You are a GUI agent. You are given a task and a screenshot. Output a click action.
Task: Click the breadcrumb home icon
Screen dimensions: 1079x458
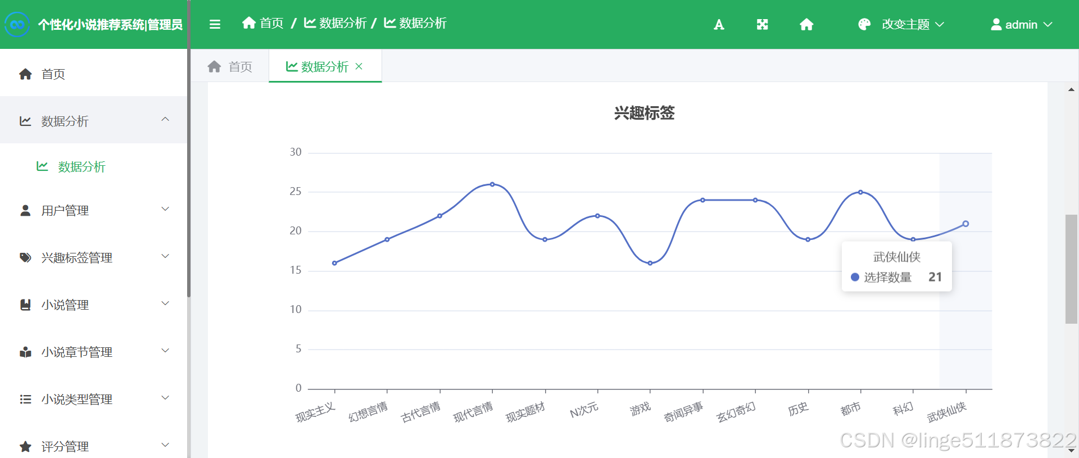(x=249, y=23)
